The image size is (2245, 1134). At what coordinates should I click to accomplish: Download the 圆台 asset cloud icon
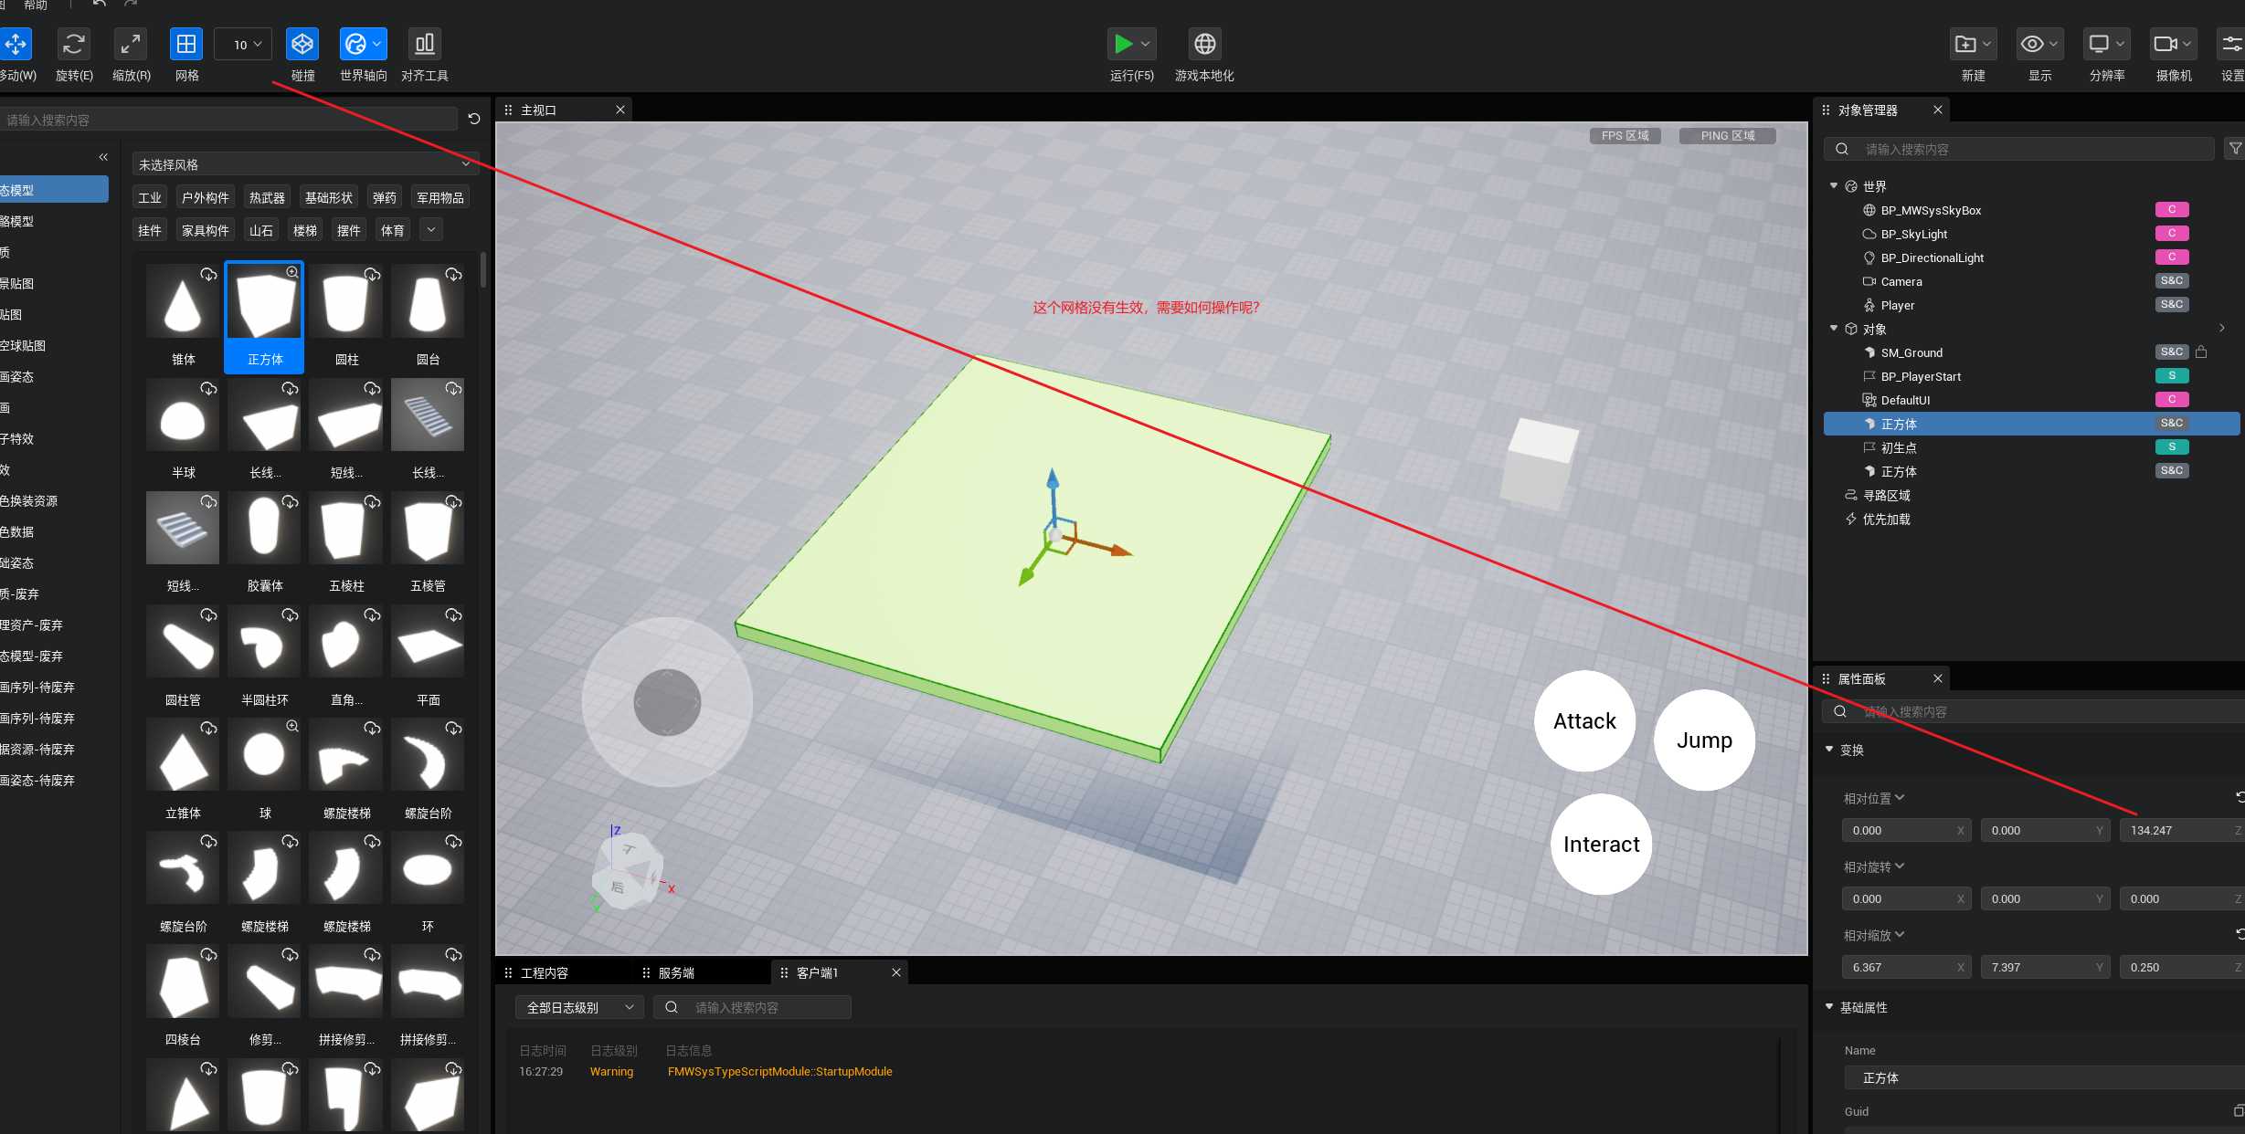point(453,274)
